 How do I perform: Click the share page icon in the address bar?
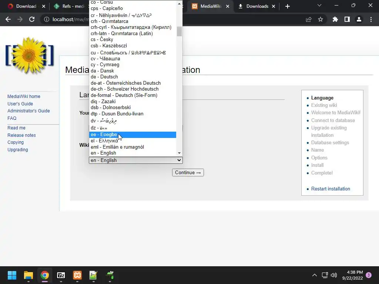pos(309,19)
